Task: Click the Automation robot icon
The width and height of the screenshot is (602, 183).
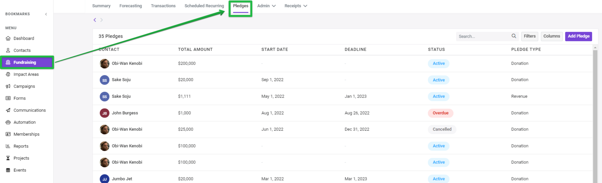Action: click(x=8, y=122)
